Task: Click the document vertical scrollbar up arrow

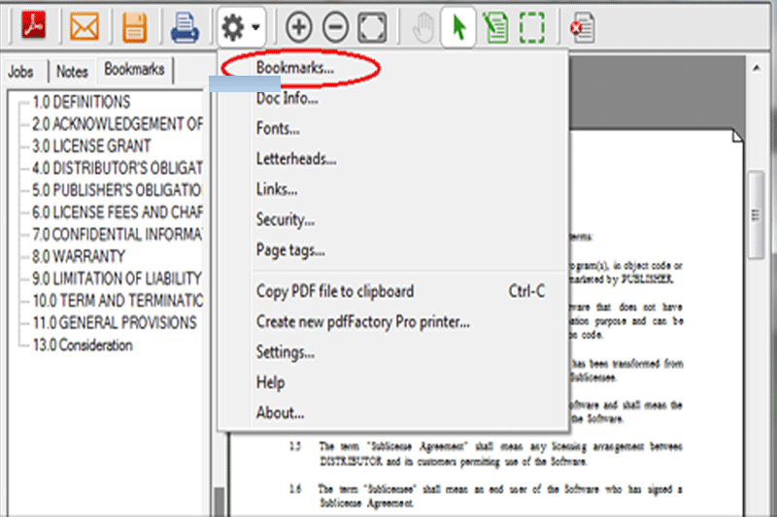Action: tap(760, 69)
